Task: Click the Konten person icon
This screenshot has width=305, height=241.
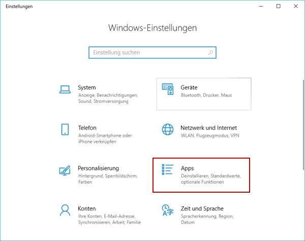Action: (65, 210)
